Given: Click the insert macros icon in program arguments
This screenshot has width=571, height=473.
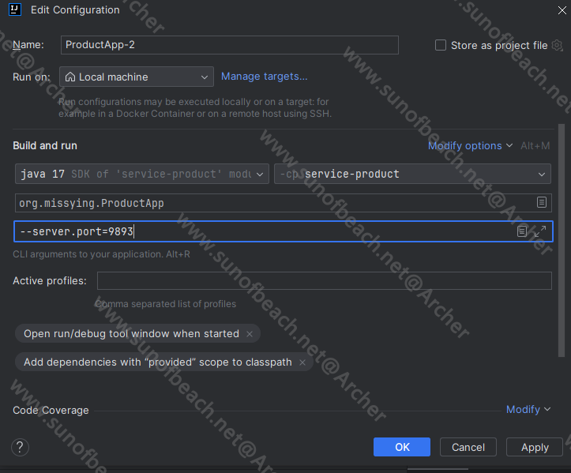Looking at the screenshot, I should [x=522, y=231].
